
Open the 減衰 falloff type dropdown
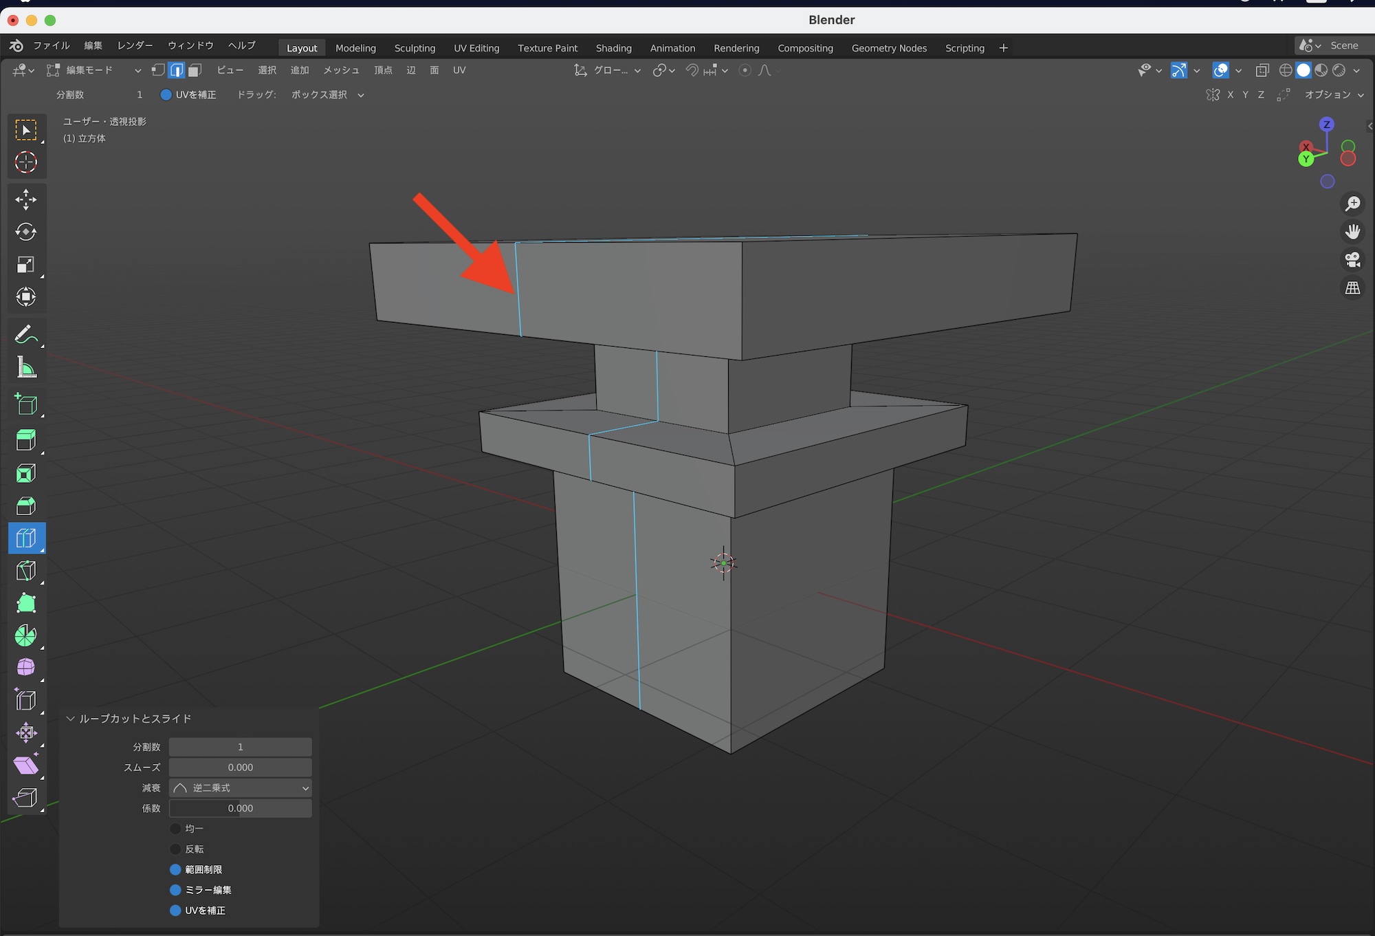click(x=241, y=788)
